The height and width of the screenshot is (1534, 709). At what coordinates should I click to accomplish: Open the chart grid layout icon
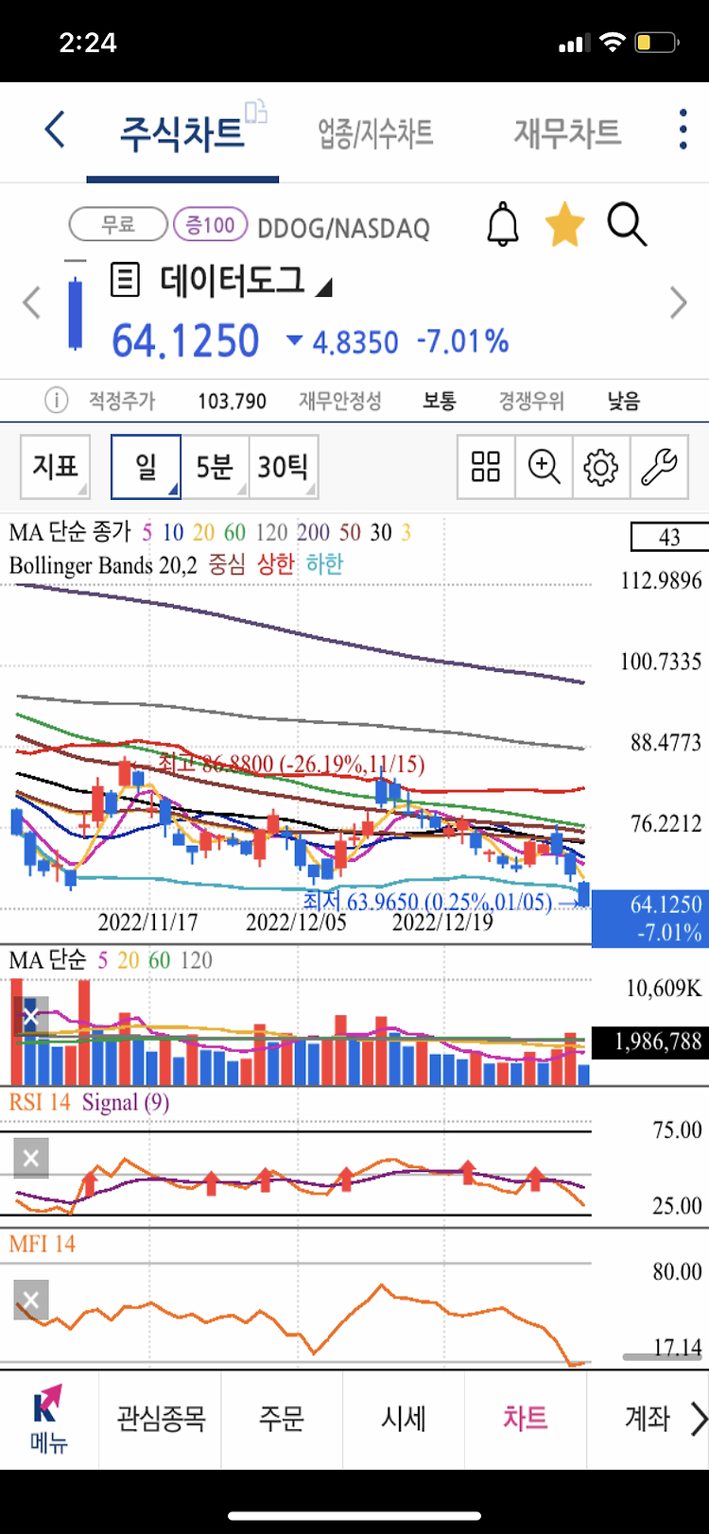(486, 467)
